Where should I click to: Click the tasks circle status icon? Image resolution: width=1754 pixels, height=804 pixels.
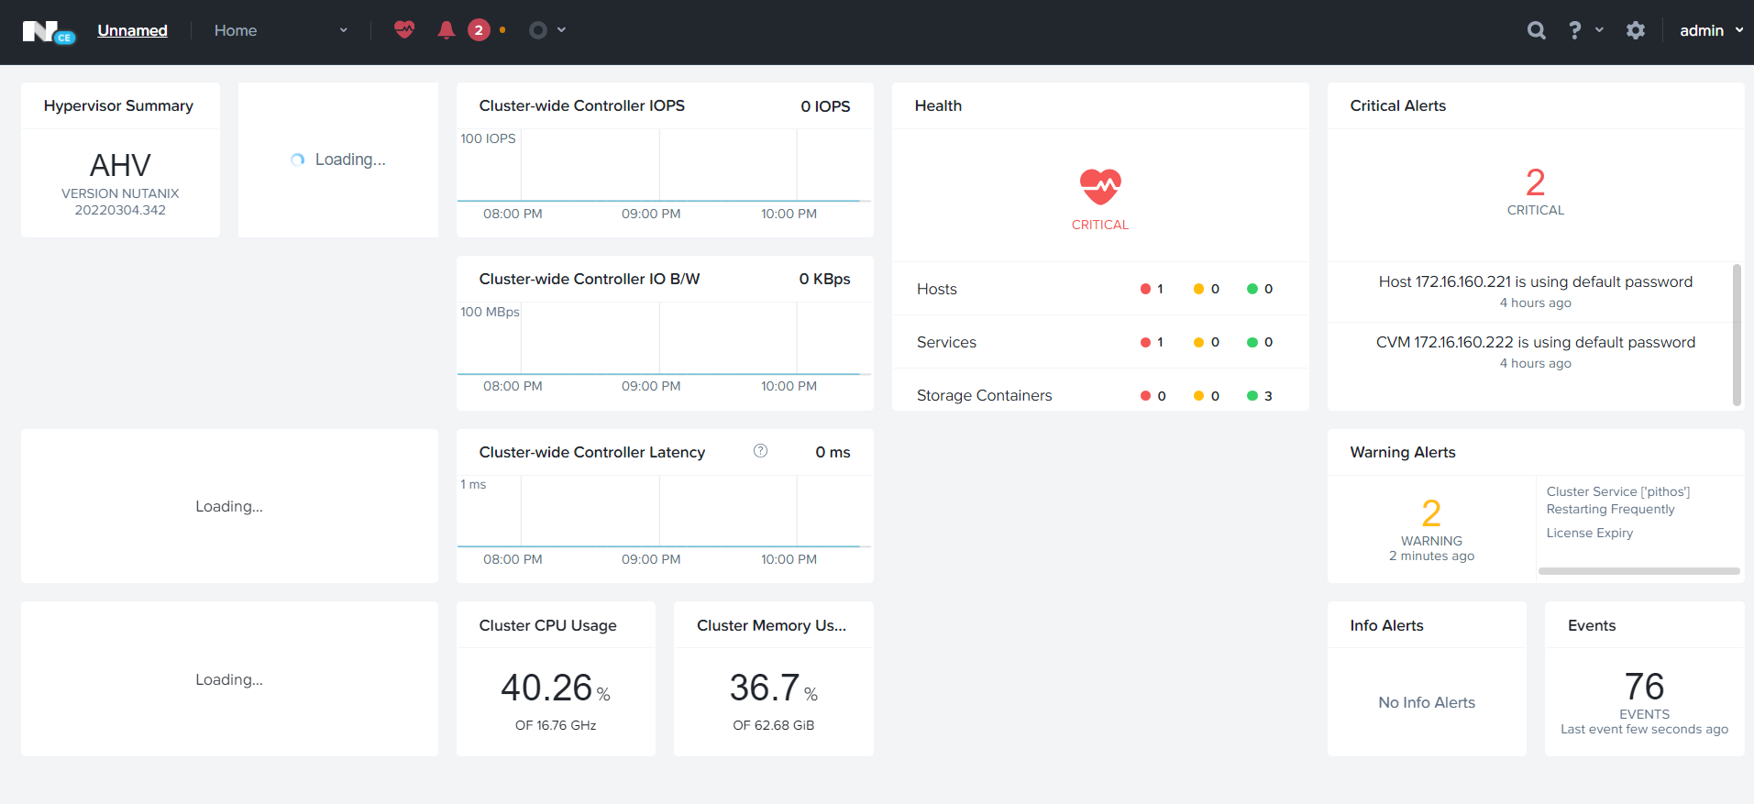[x=538, y=30]
